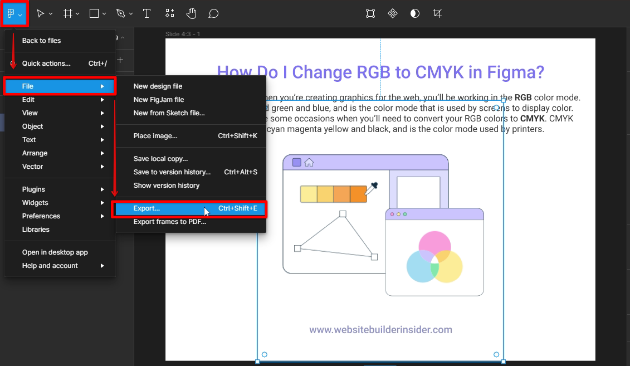Choose Export frames to PDF

click(x=191, y=222)
